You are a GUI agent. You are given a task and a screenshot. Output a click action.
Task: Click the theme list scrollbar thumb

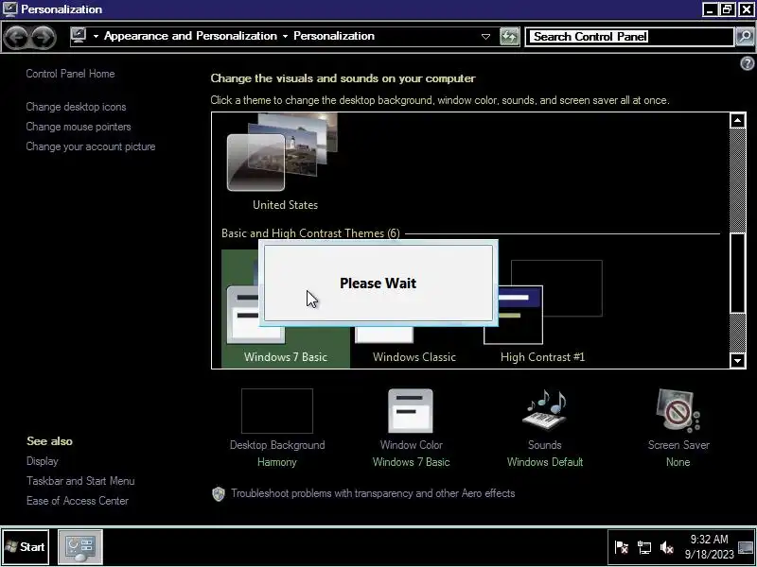click(737, 272)
